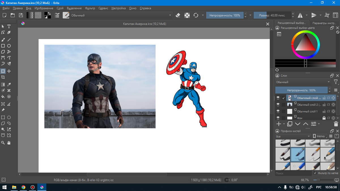Viewport: 340px width, 191px height.
Task: Hide the Фон layer eye
Action: point(278,118)
